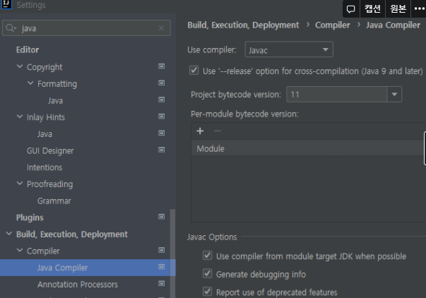Click the 캡션 button at top right
The height and width of the screenshot is (298, 426).
point(372,9)
